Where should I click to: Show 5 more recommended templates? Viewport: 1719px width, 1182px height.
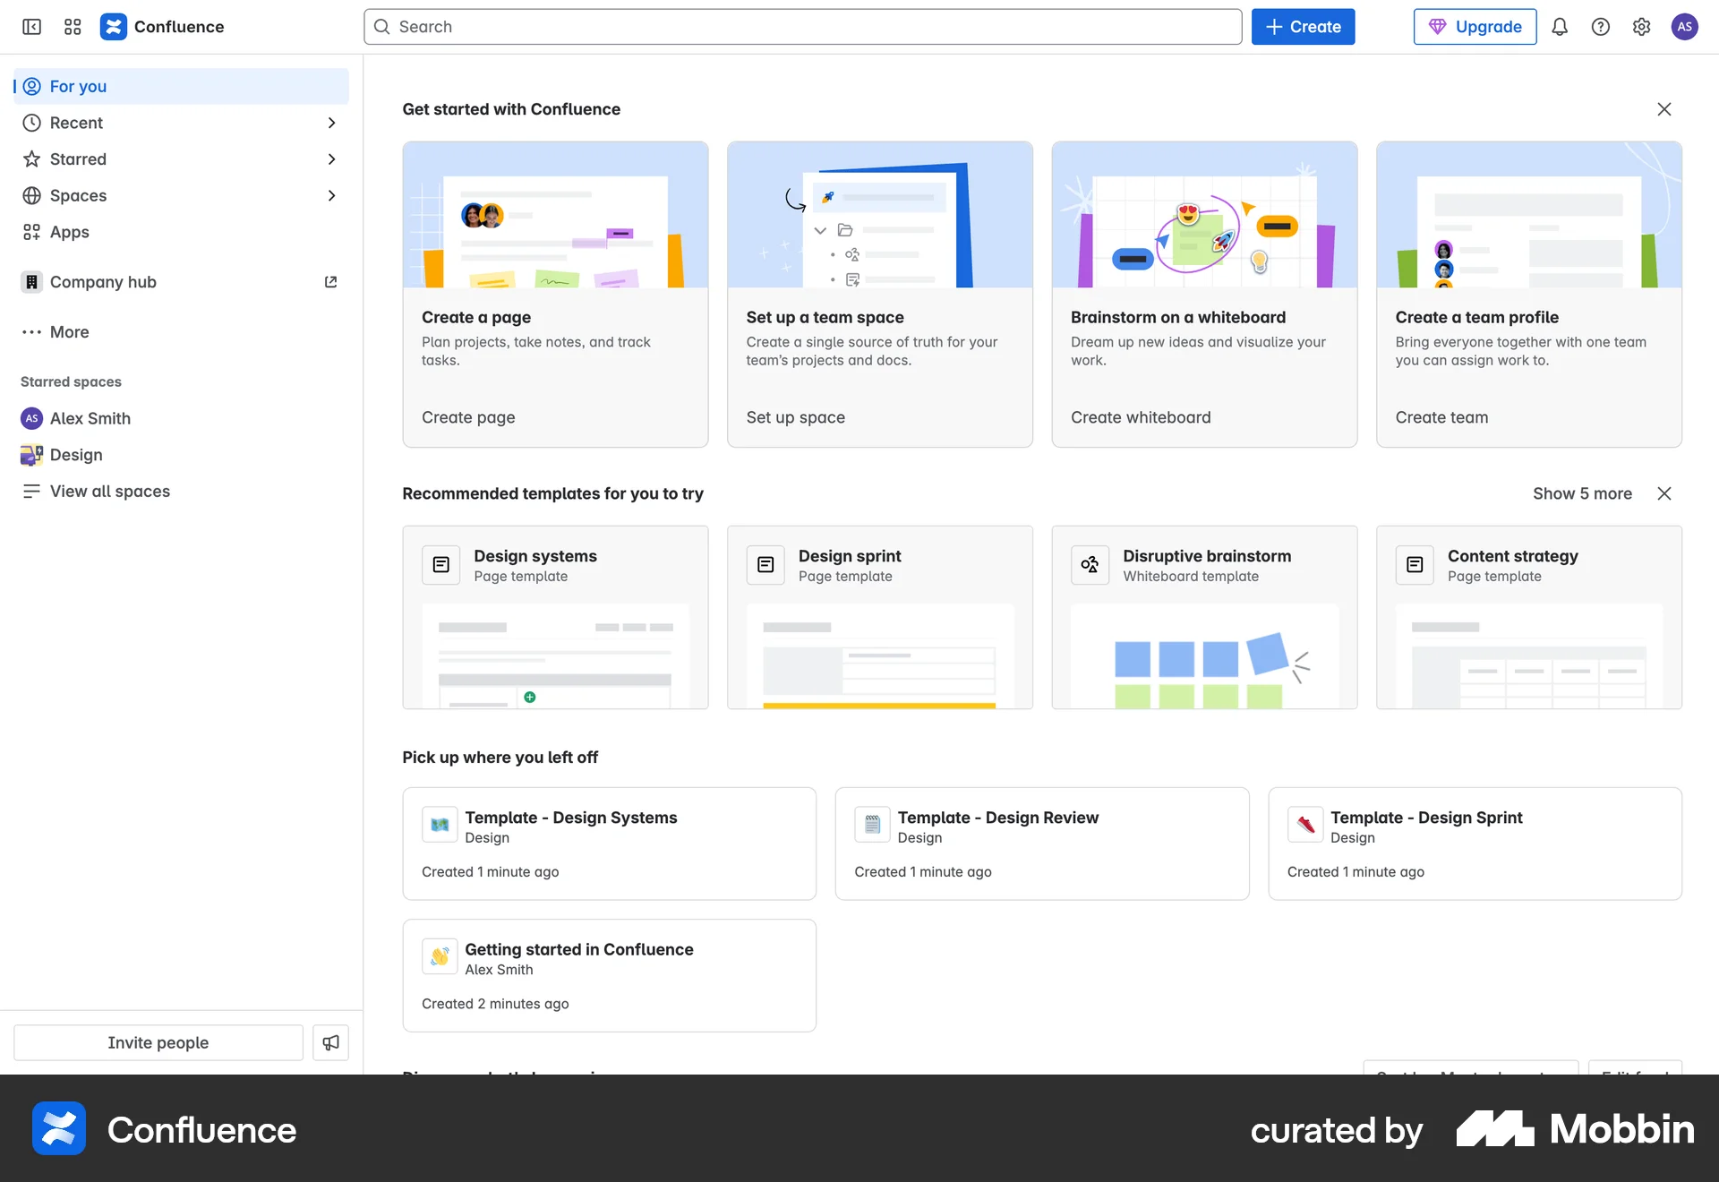(1582, 493)
